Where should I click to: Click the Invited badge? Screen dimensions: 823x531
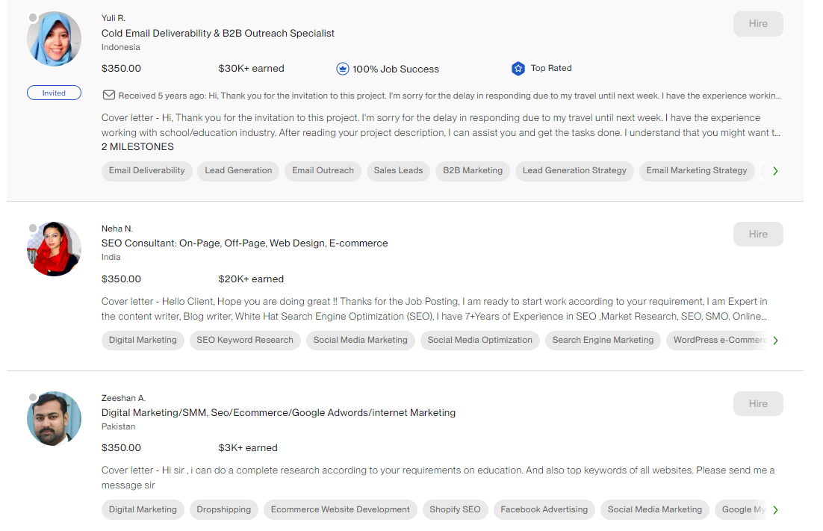[54, 93]
